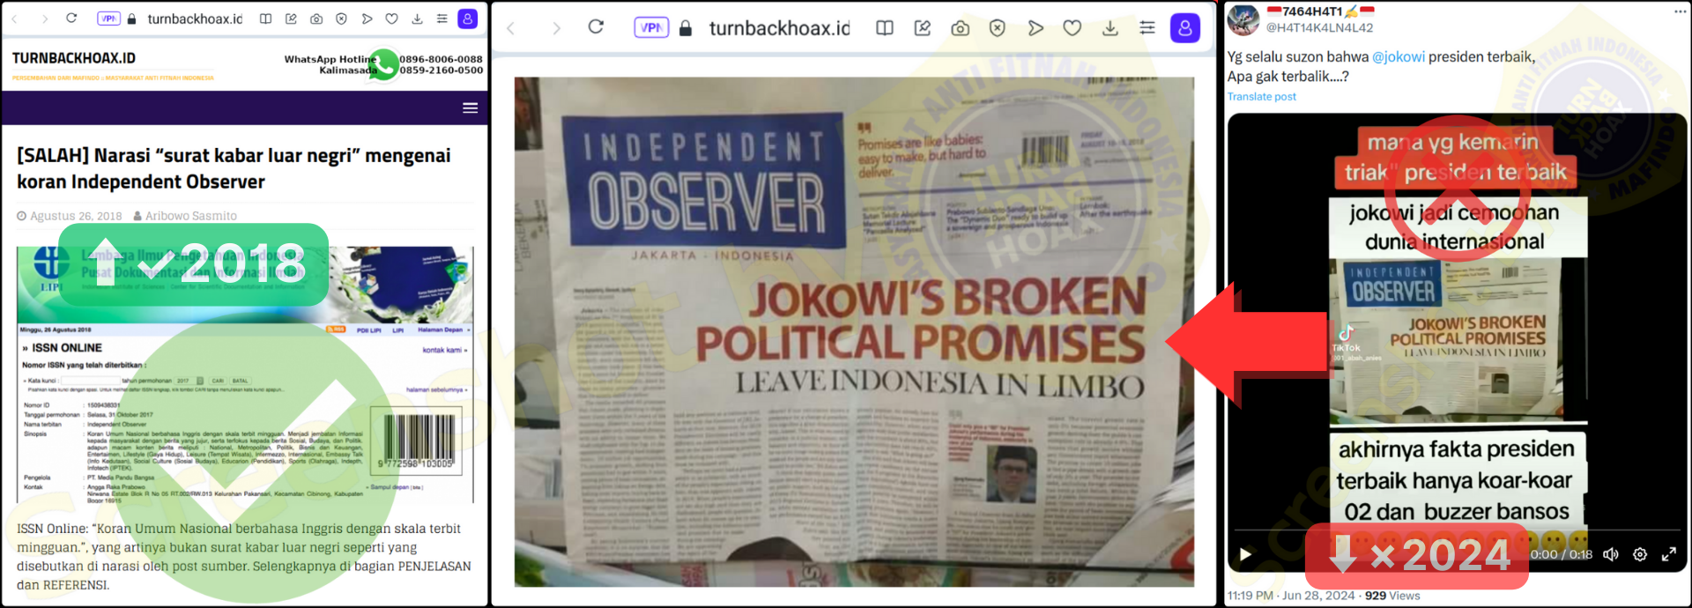This screenshot has height=608, width=1692.
Task: Click the Independent Observer newspaper photo
Action: [854, 331]
